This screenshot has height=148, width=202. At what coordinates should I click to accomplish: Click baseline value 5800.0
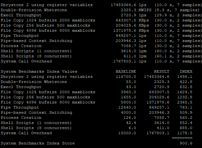(x=128, y=102)
